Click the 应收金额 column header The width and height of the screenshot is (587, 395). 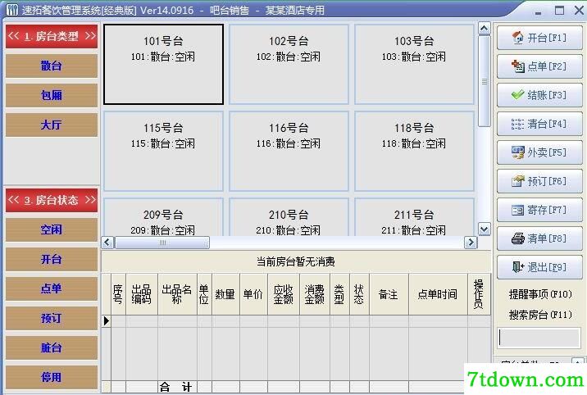click(284, 294)
